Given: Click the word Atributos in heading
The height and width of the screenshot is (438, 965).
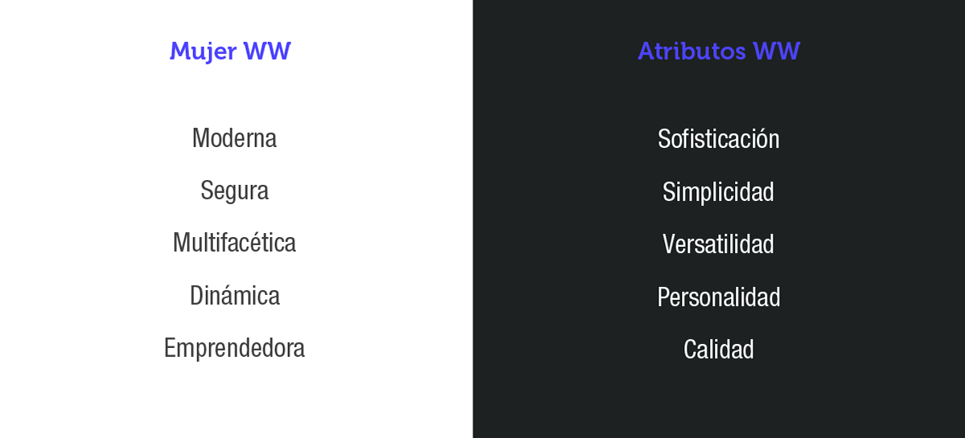Looking at the screenshot, I should [692, 51].
